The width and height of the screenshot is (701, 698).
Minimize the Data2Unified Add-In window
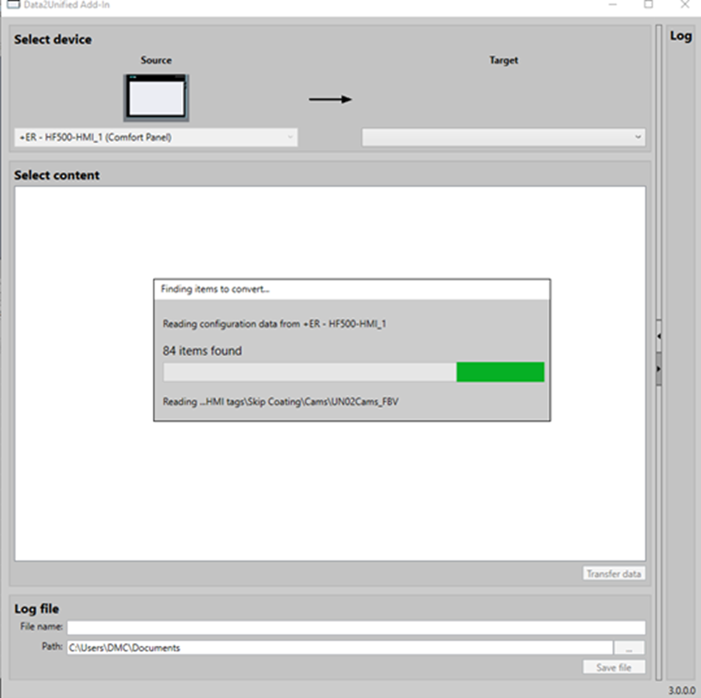tap(613, 4)
